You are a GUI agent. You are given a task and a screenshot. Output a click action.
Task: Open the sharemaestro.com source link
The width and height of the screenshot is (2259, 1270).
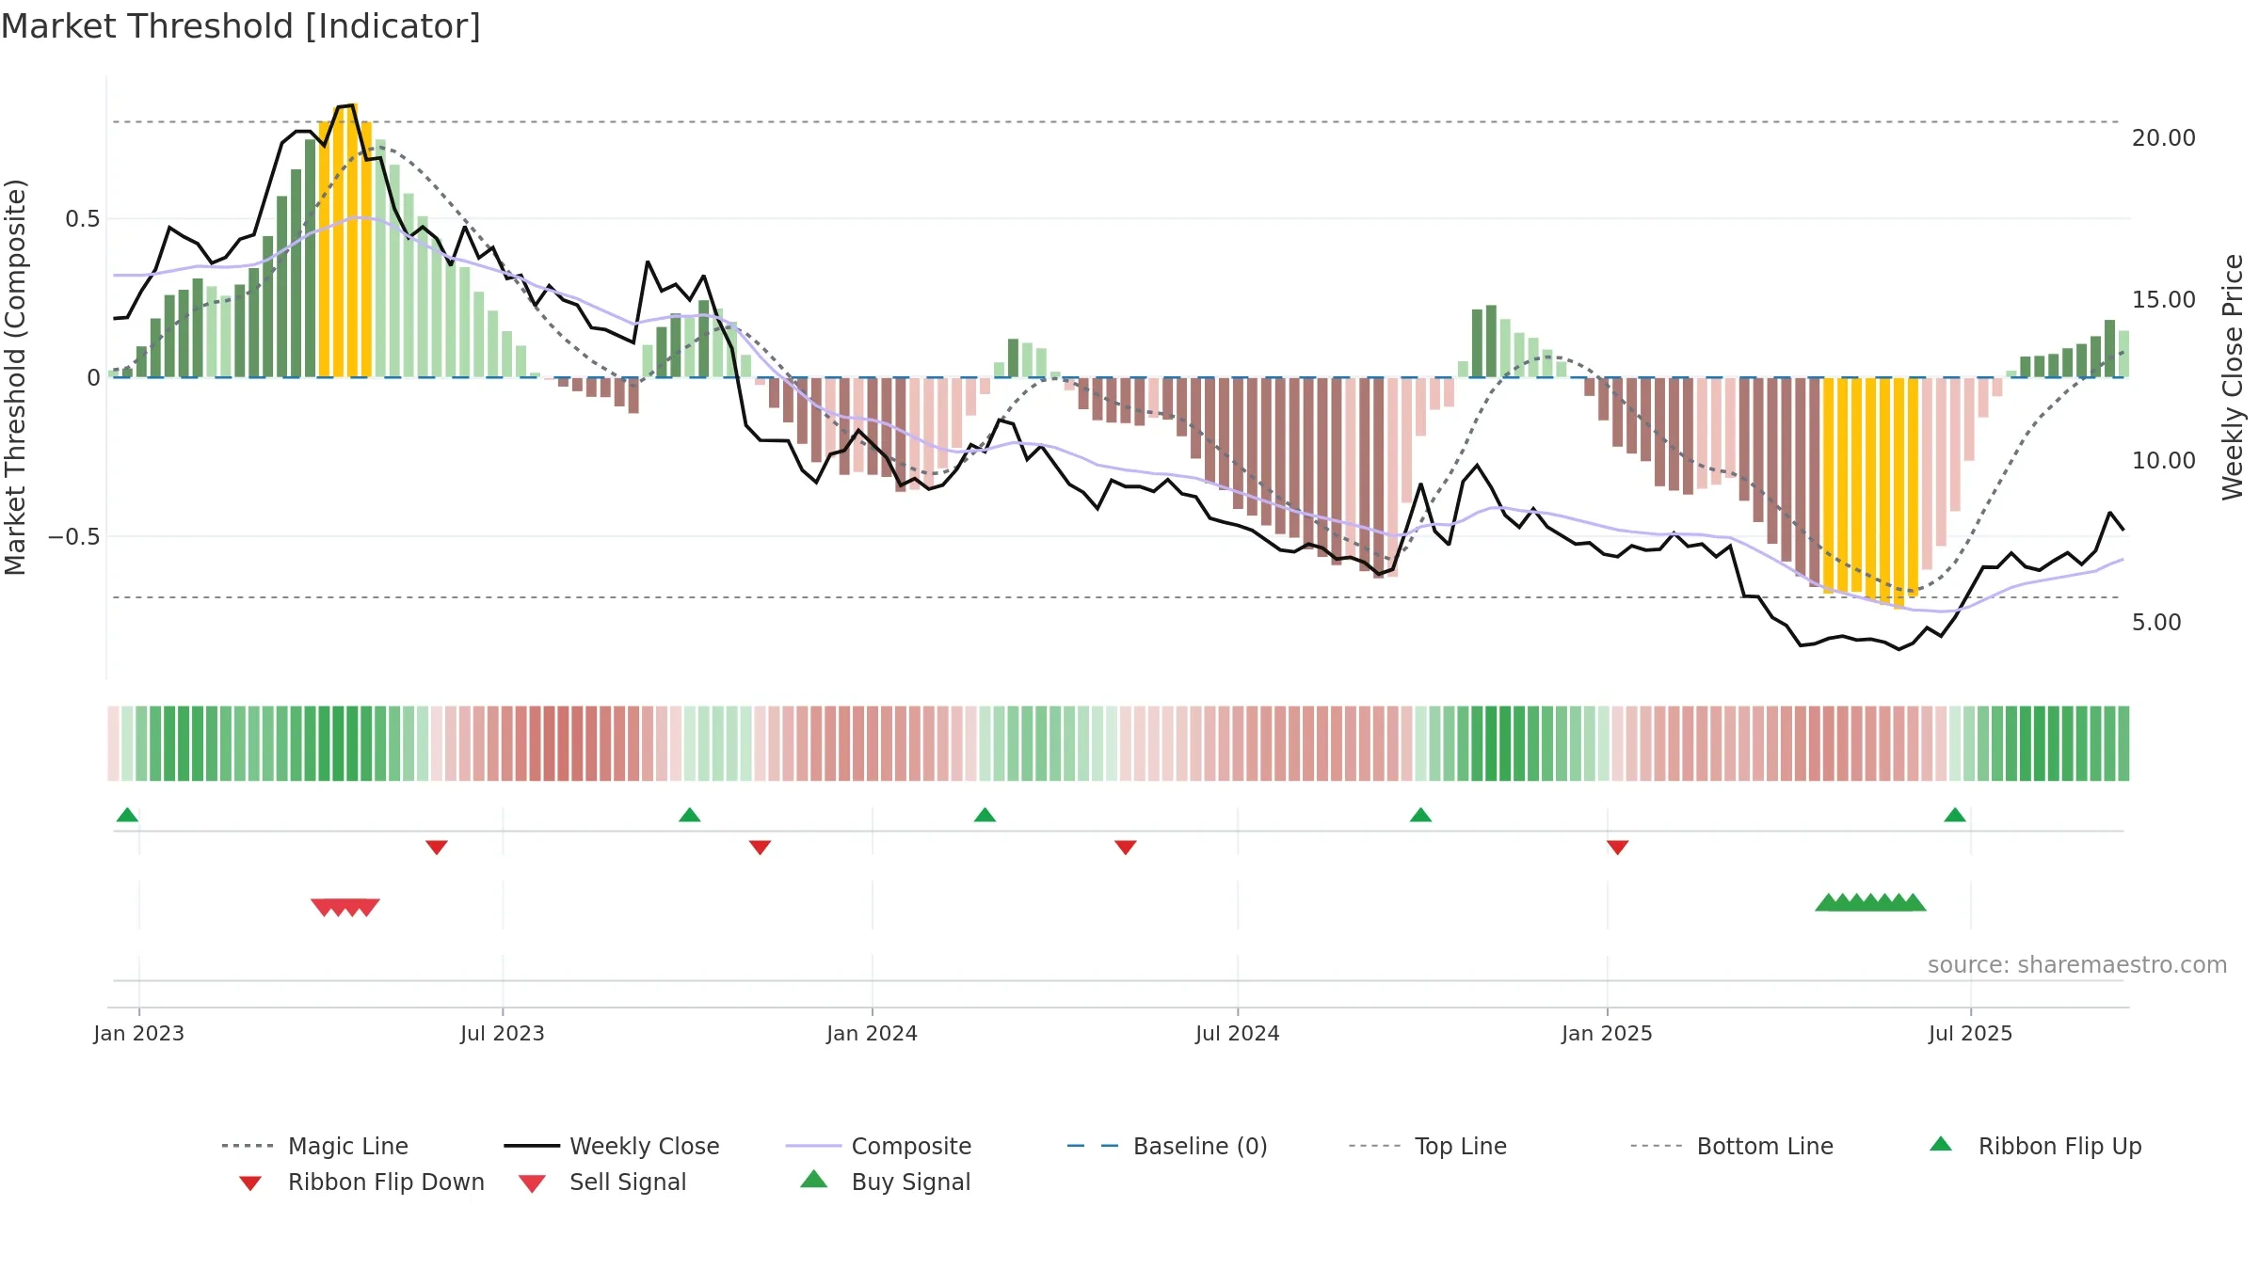[2076, 965]
